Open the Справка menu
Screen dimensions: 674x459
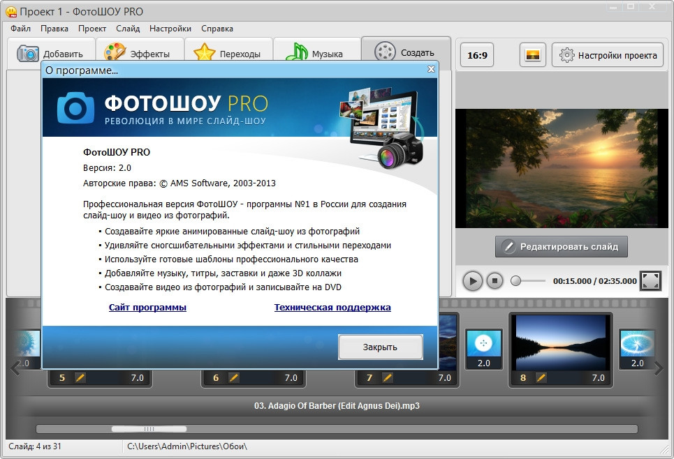(x=217, y=29)
